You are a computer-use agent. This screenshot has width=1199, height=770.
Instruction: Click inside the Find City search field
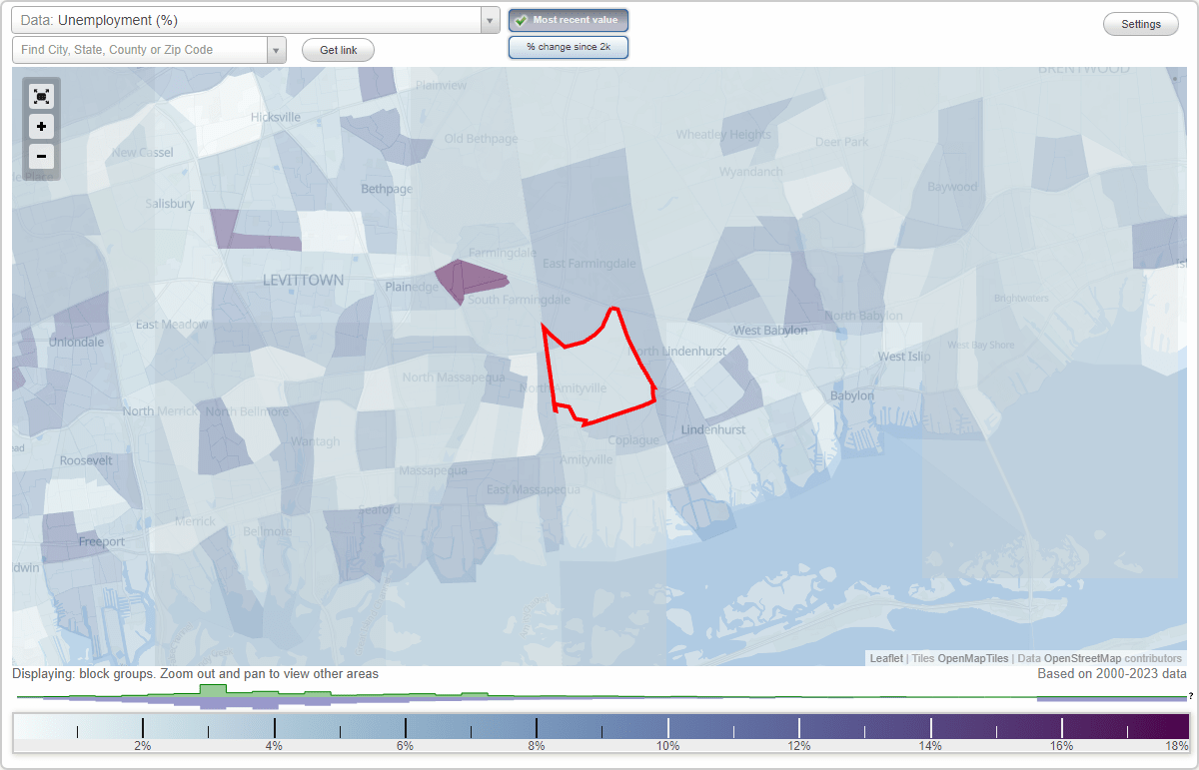click(140, 48)
